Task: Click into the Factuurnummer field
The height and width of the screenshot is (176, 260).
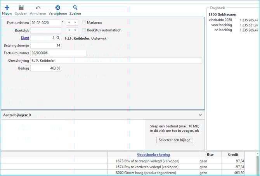Action: coord(58,53)
